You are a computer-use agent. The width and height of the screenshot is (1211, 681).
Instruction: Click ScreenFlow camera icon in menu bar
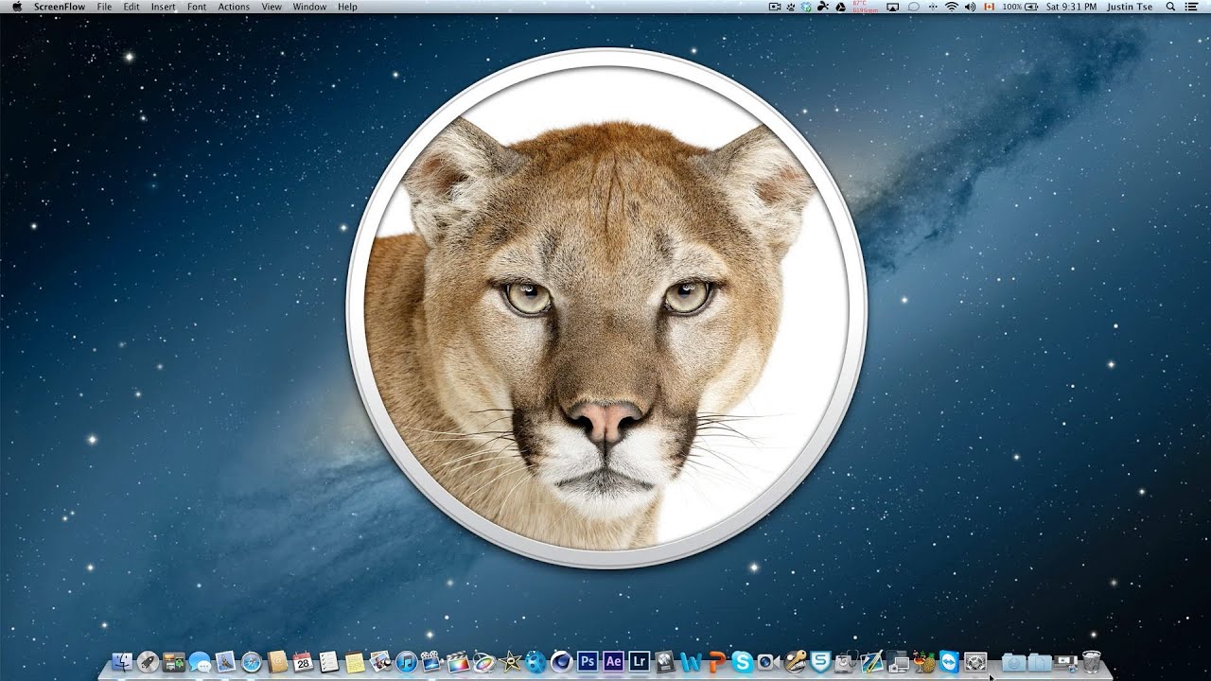coord(775,7)
